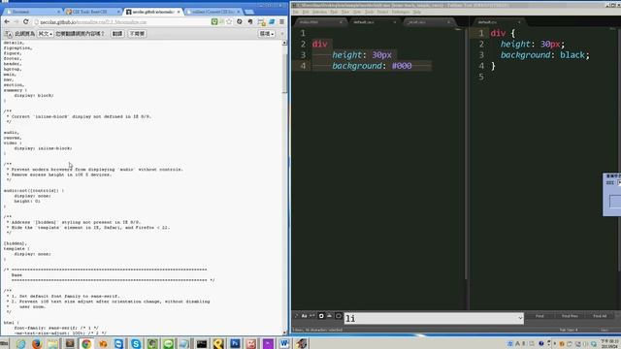Close the necolas.github.io Chrome tab
This screenshot has width=621, height=349.
(179, 12)
